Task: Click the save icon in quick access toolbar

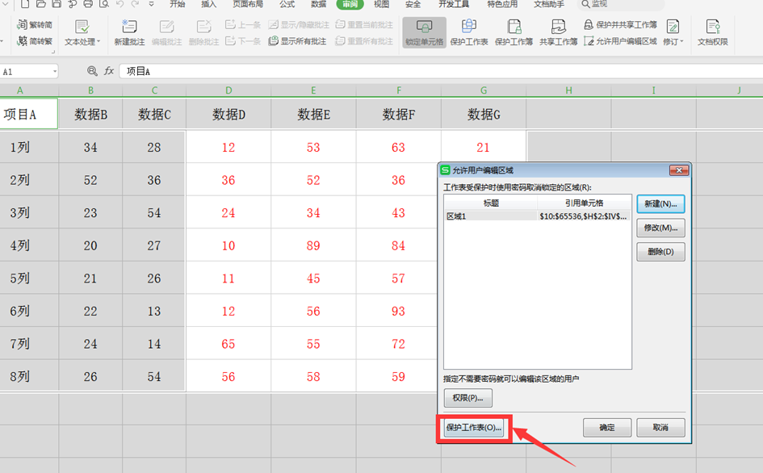Action: tap(57, 4)
